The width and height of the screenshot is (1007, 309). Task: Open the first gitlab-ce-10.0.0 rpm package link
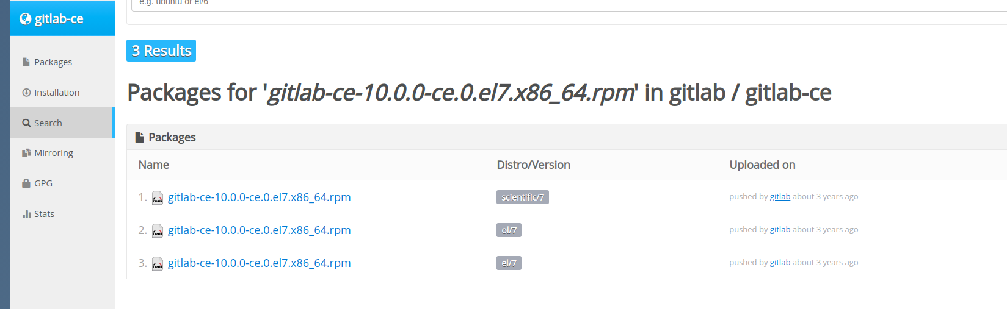(x=259, y=197)
